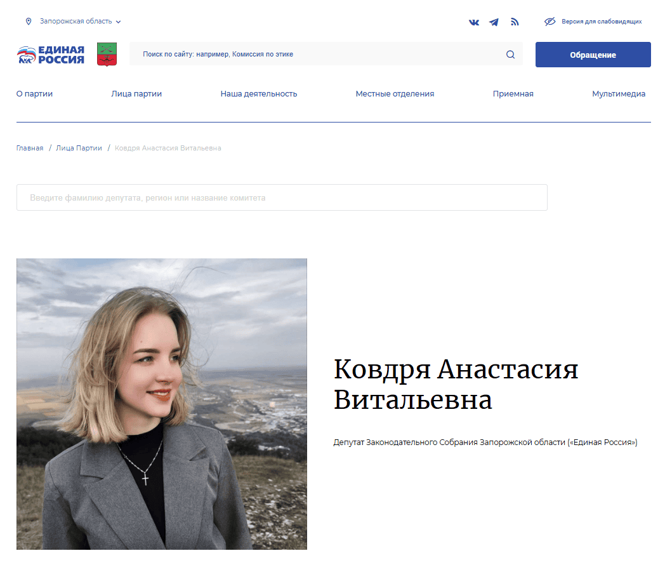Open the Мультимедиа section
Screen dimensions: 665x572
619,93
